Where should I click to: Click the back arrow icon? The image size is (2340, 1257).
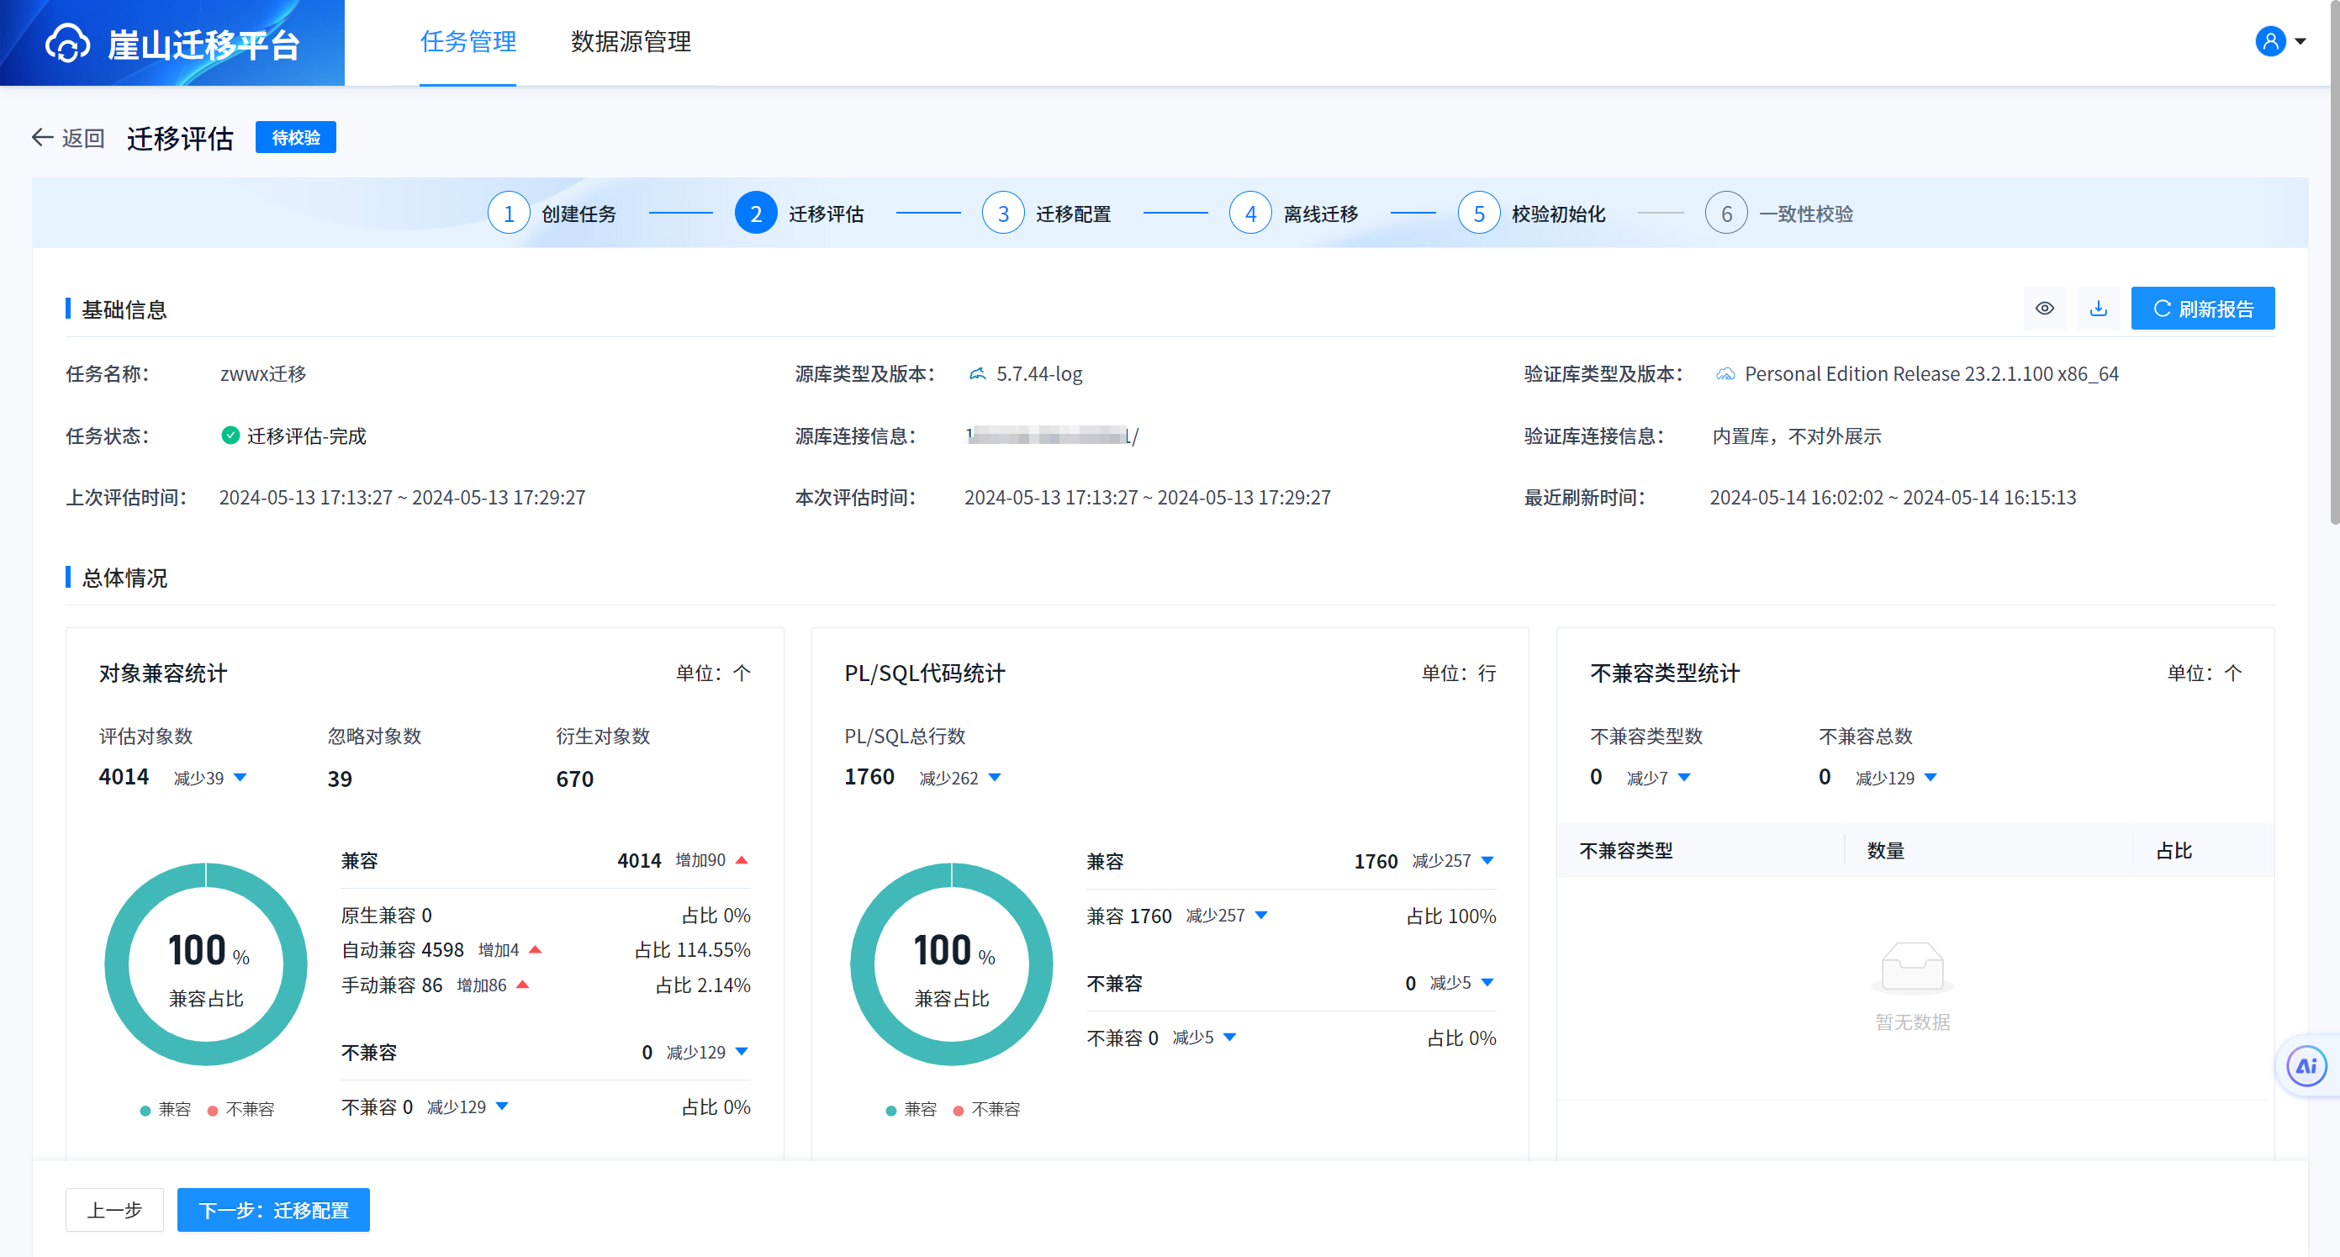(x=42, y=137)
